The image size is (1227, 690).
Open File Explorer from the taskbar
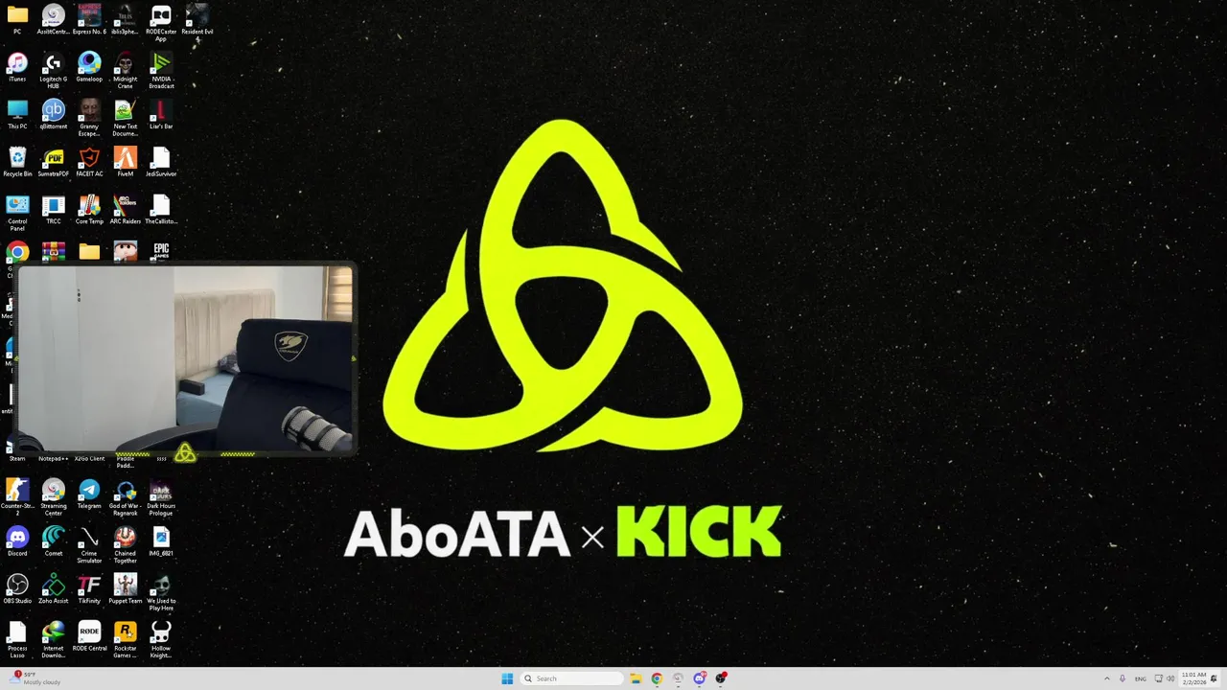pyautogui.click(x=635, y=678)
